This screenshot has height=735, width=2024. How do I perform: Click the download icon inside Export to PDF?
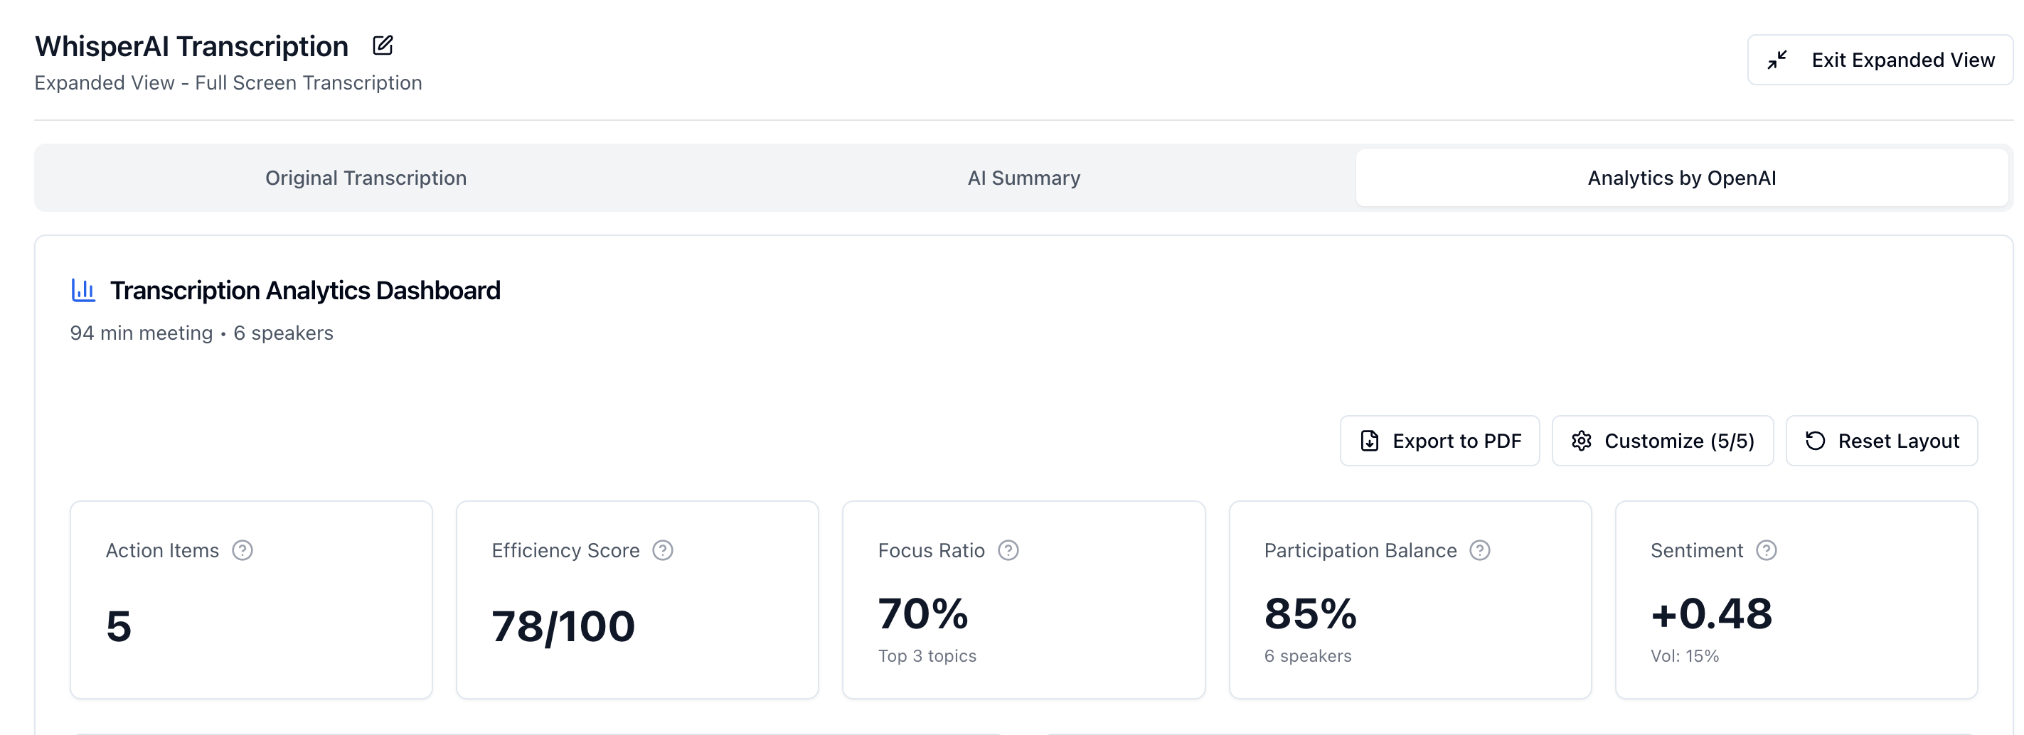coord(1369,441)
